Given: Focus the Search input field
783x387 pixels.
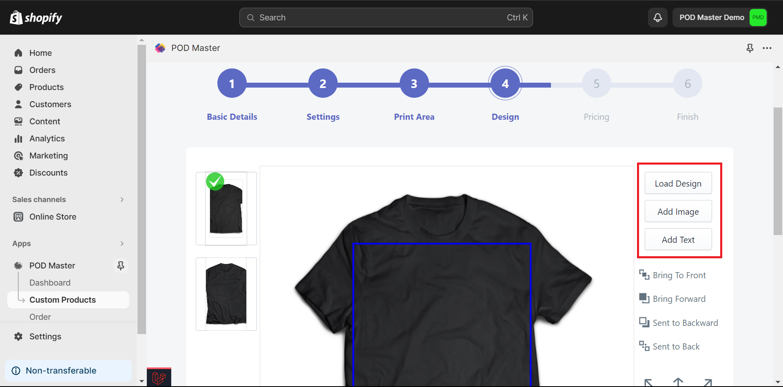Looking at the screenshot, I should [386, 18].
